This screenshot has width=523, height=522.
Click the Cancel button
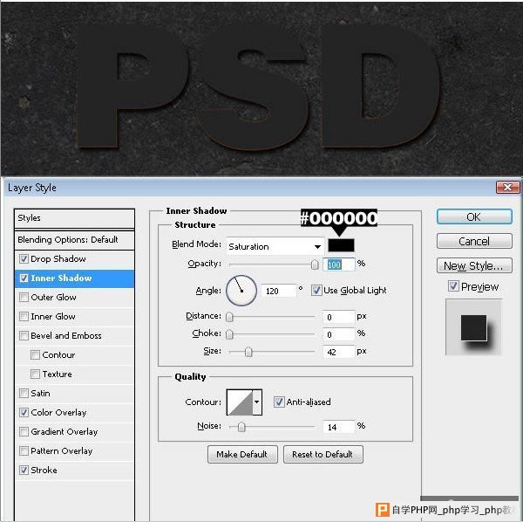(474, 241)
